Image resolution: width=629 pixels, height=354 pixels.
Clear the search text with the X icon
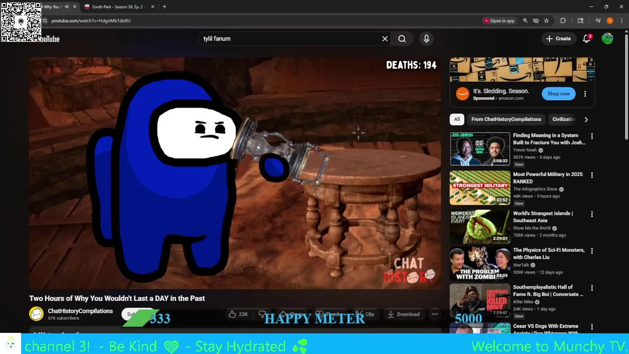click(x=385, y=39)
